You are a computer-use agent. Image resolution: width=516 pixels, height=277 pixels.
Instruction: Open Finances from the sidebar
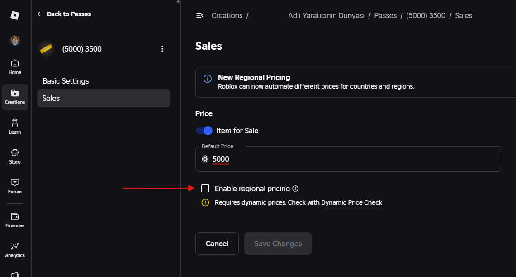click(x=15, y=221)
